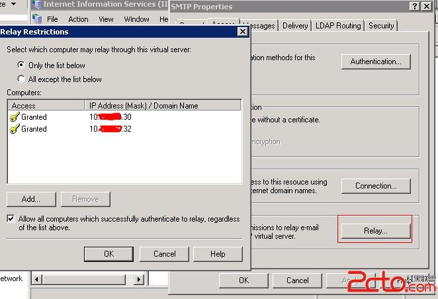The width and height of the screenshot is (438, 299).
Task: Open the File menu in IIS Manager
Action: click(52, 19)
